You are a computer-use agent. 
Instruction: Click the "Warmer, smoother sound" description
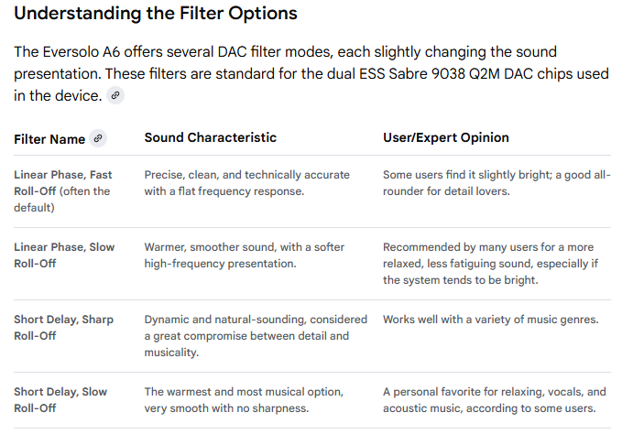click(242, 255)
